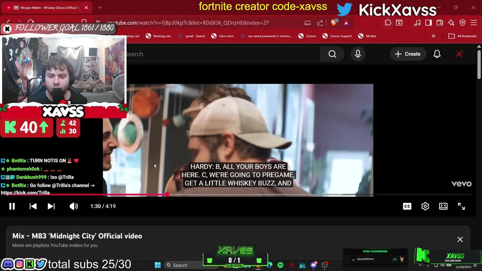Open Netflix from the taskbar

click(x=291, y=265)
